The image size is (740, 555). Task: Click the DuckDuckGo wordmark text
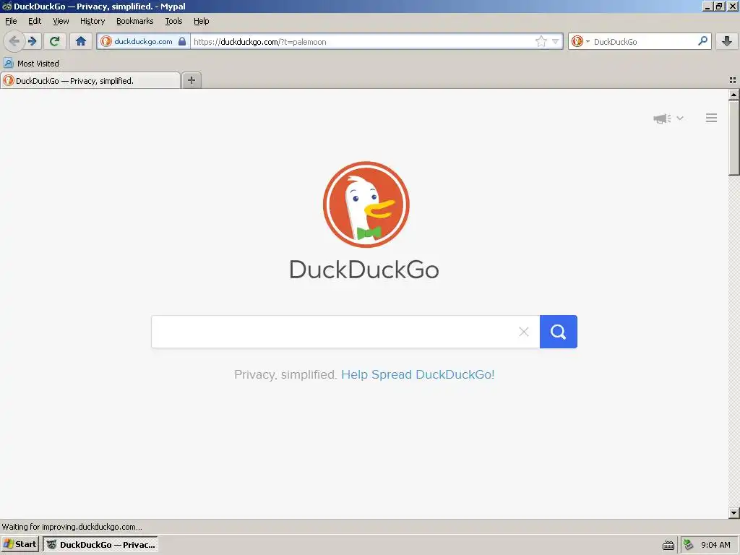[x=364, y=270]
